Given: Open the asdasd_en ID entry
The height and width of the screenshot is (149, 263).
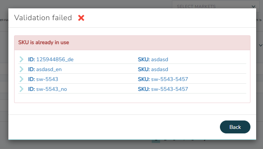Looking at the screenshot, I should coord(45,69).
